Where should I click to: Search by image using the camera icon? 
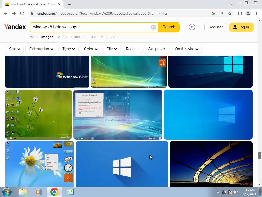click(192, 27)
